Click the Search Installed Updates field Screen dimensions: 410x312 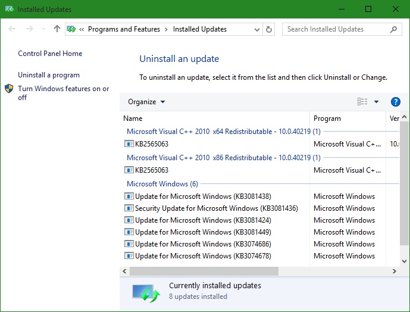click(342, 29)
